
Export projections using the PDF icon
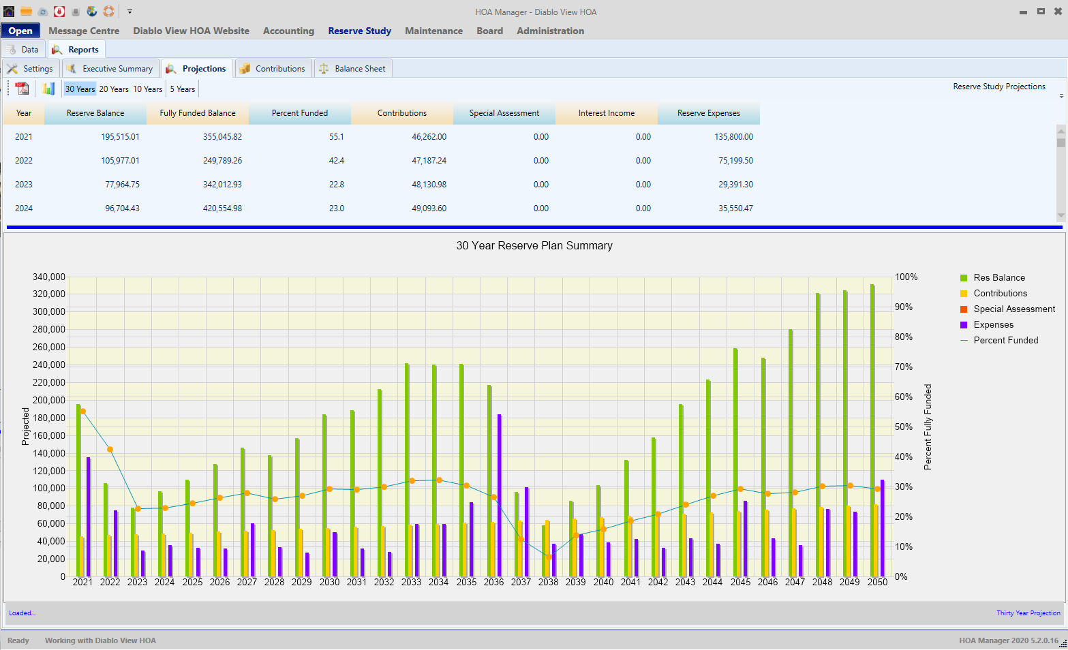click(22, 89)
